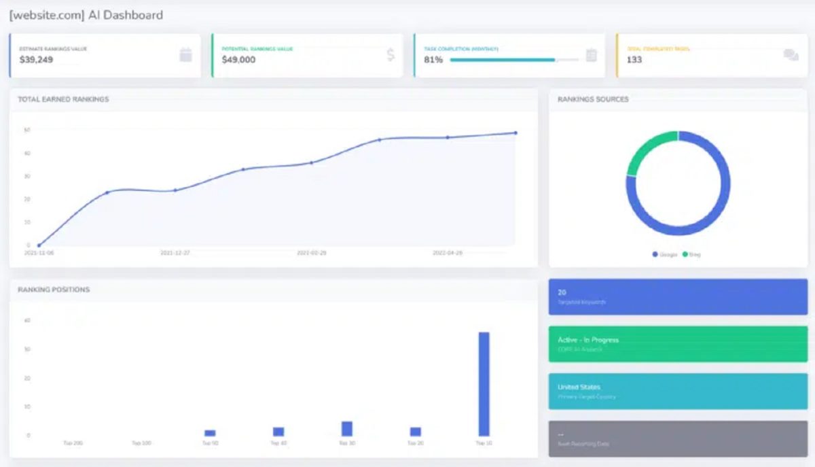Click the Top 10 bar in Ranking Positions
Viewport: 815px width, 467px height.
484,384
